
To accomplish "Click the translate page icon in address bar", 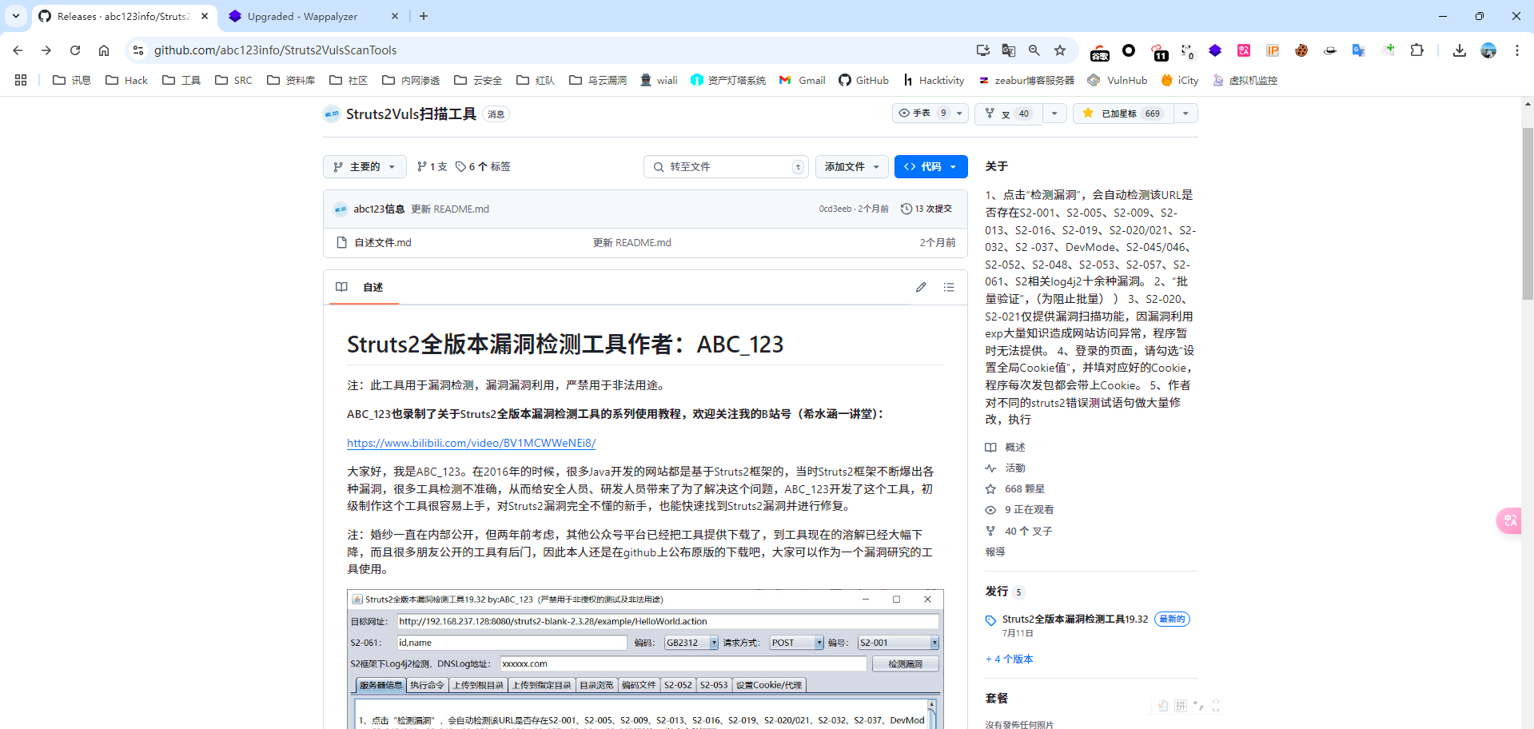I will [x=1009, y=50].
